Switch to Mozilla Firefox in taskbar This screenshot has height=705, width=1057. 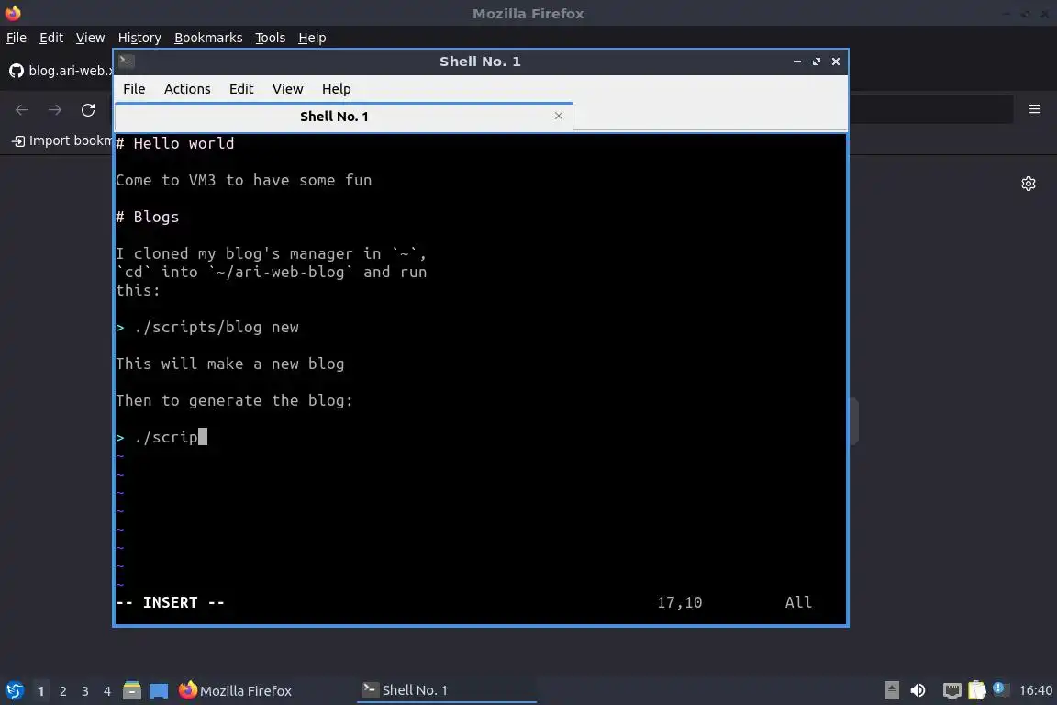(x=235, y=690)
